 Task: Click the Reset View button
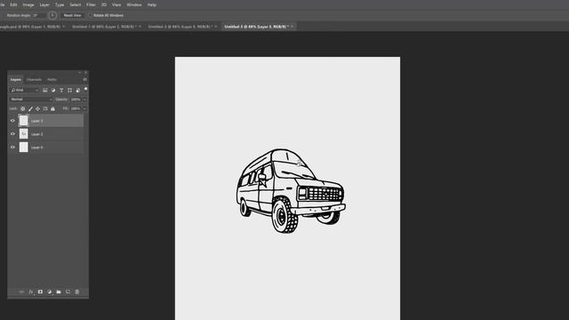tap(73, 15)
